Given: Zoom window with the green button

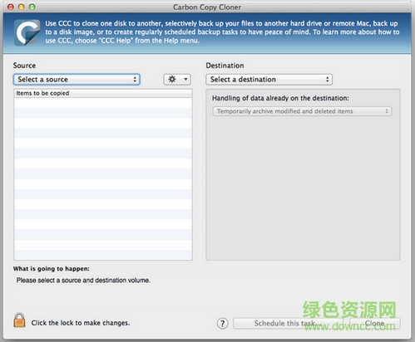Looking at the screenshot, I should coord(32,7).
